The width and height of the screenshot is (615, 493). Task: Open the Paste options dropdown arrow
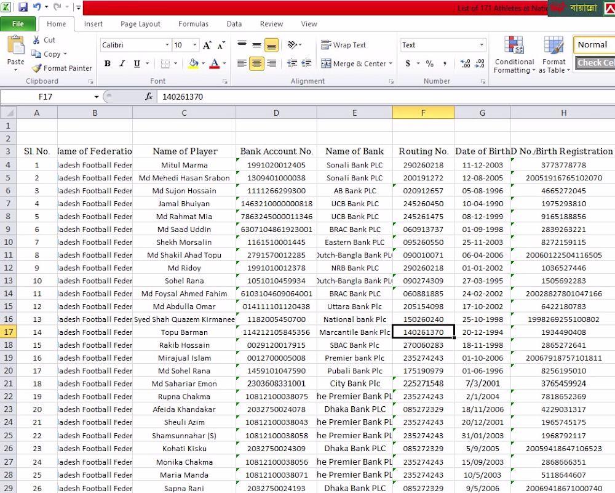click(16, 70)
